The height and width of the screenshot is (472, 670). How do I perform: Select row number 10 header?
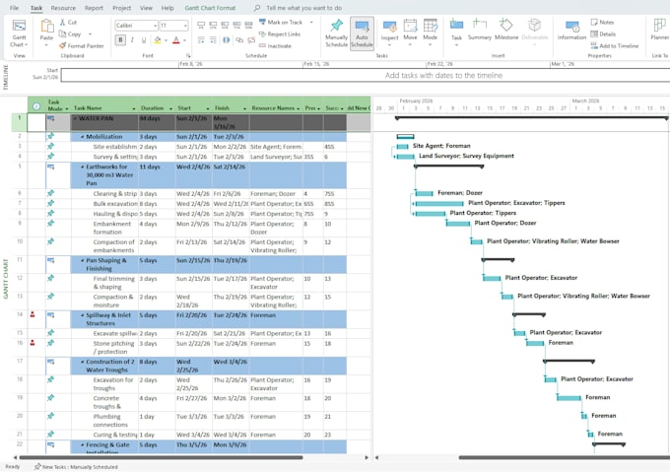[x=20, y=246]
